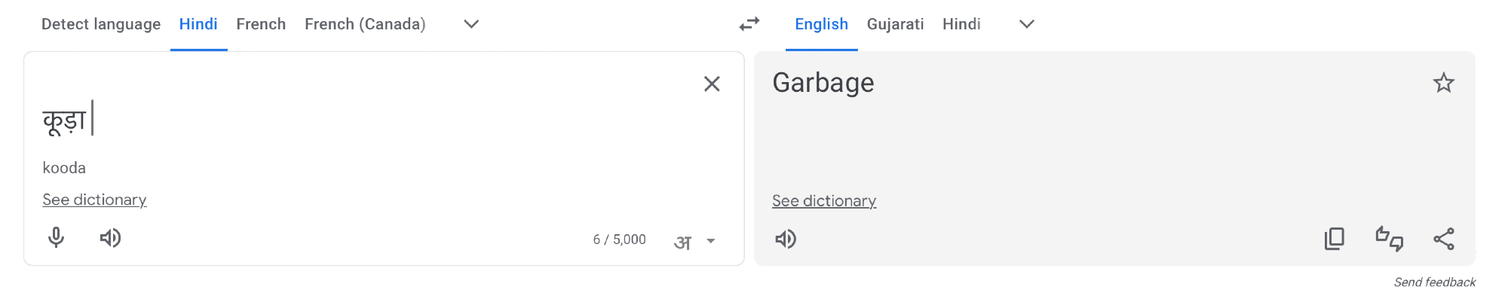Expand more target languages list

(1026, 24)
